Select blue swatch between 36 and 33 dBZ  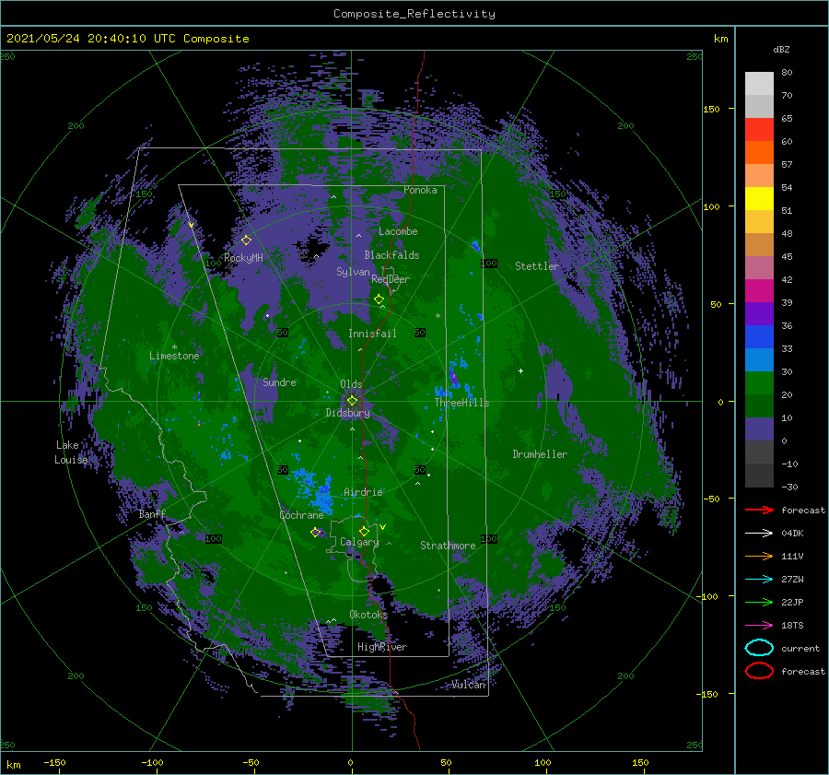tap(759, 337)
